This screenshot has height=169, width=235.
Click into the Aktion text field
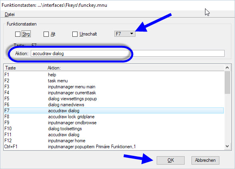[127, 54]
